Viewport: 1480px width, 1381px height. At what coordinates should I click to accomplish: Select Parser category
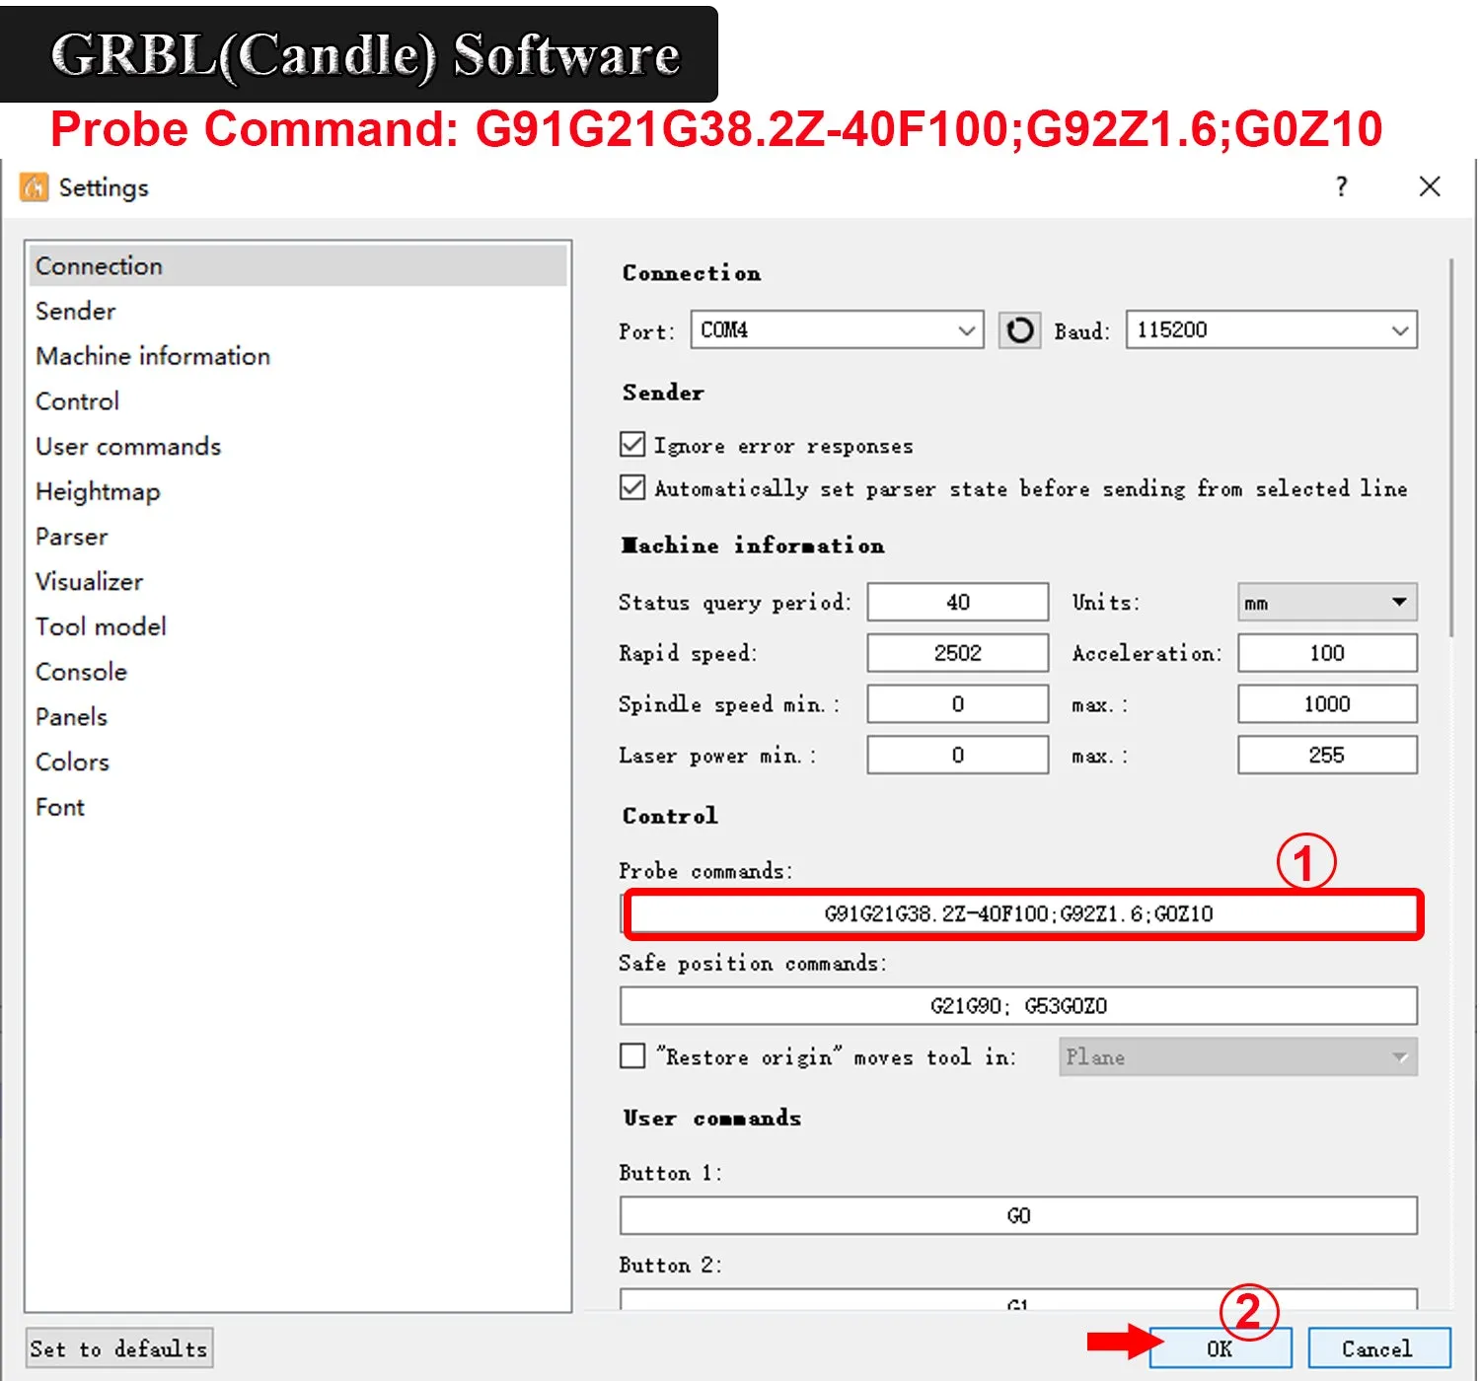pyautogui.click(x=296, y=537)
